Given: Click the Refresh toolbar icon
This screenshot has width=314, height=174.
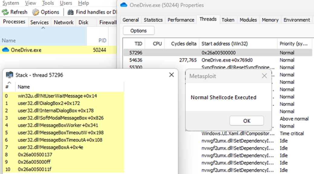Looking at the screenshot, I should [5, 12].
